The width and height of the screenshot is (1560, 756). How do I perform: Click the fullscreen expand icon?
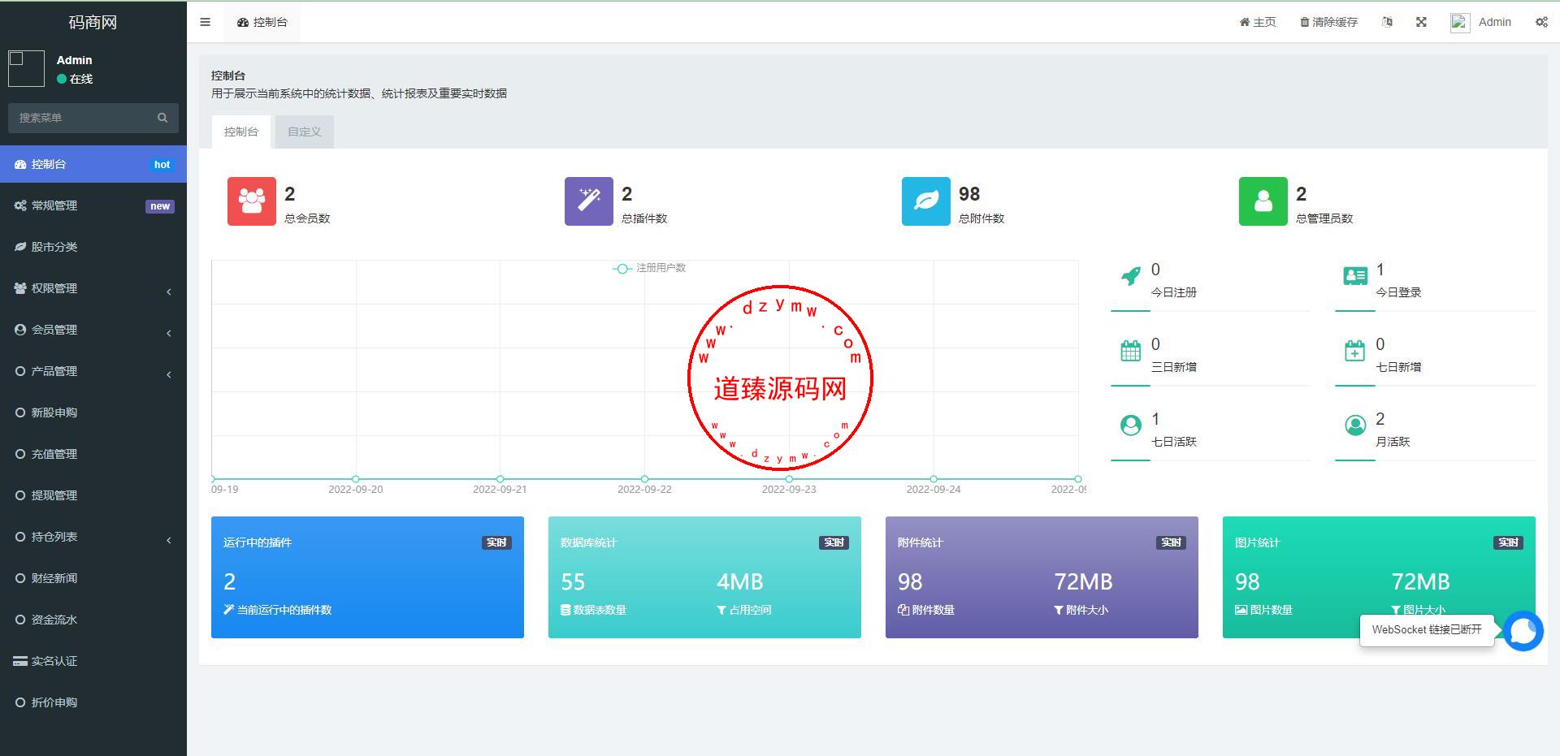coord(1421,22)
